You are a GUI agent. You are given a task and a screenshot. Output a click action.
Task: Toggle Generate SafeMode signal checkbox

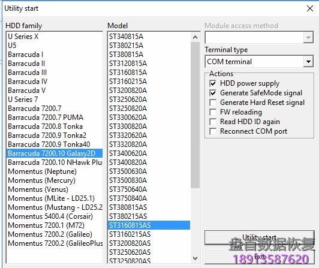tap(213, 93)
